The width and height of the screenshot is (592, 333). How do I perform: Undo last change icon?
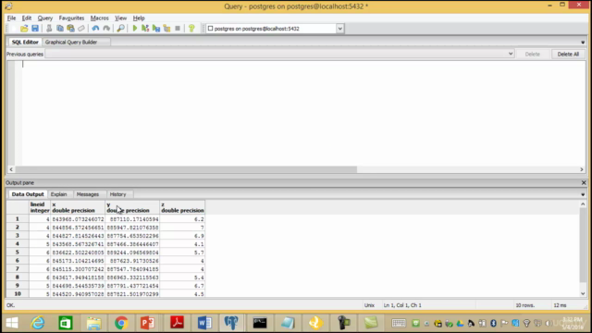95,29
